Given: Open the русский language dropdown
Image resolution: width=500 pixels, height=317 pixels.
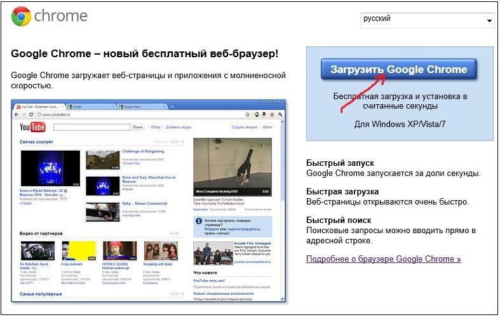Looking at the screenshot, I should click(x=428, y=20).
